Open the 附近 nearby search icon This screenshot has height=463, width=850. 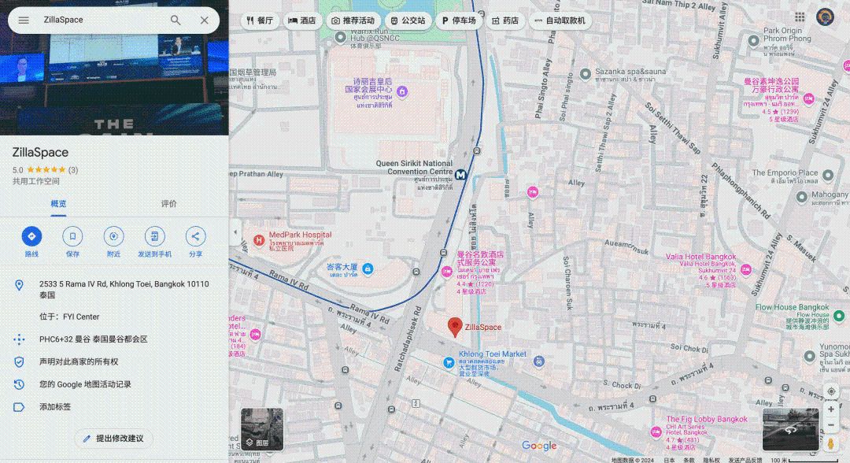(x=113, y=235)
